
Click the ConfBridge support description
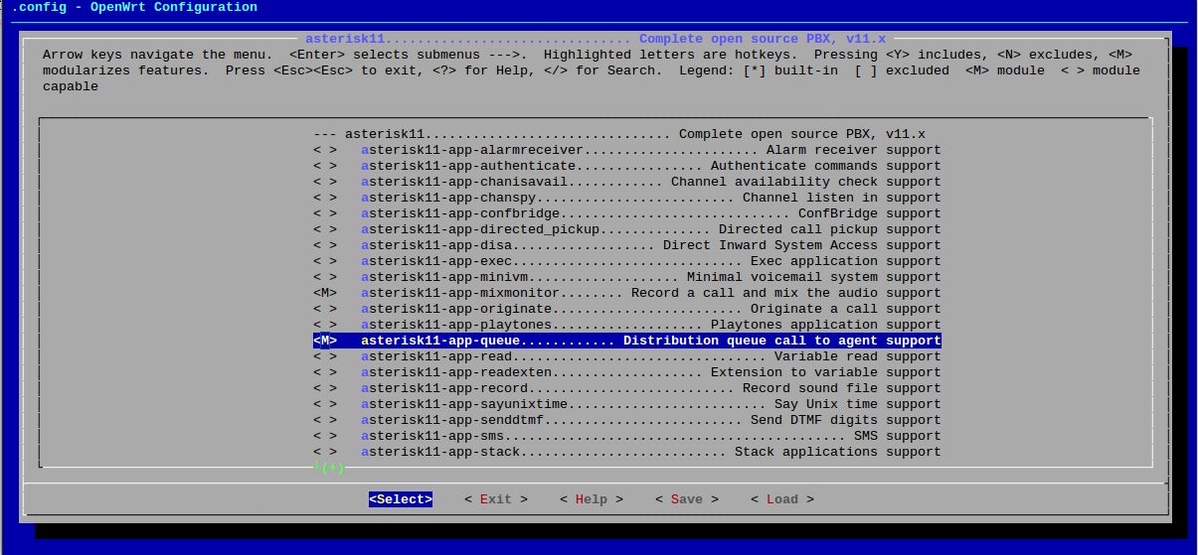point(869,213)
